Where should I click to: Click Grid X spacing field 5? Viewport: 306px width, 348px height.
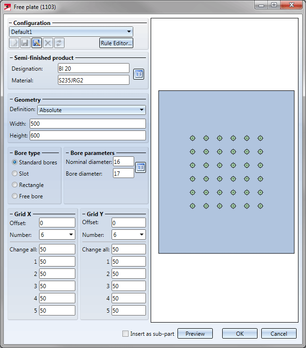(57, 310)
